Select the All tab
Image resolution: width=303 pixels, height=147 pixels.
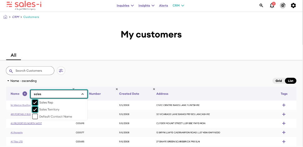[13, 55]
